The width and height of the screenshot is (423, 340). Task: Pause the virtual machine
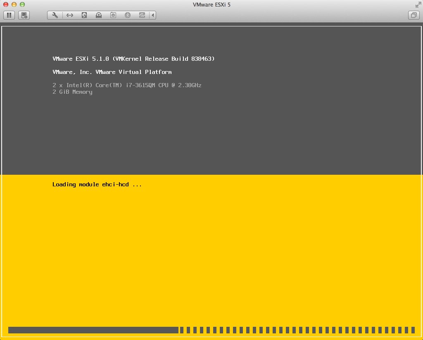click(9, 15)
